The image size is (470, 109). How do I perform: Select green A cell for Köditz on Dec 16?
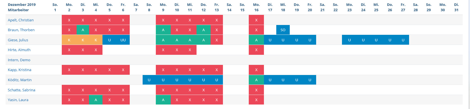coord(256,80)
